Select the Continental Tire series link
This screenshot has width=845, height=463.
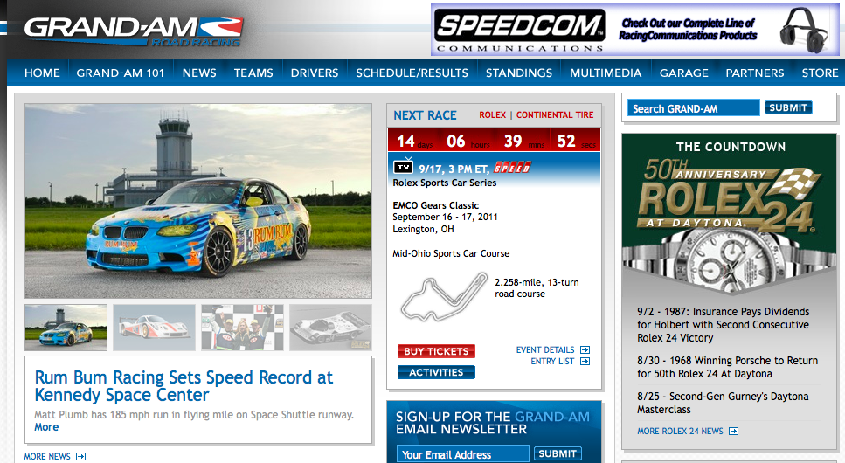click(x=555, y=114)
